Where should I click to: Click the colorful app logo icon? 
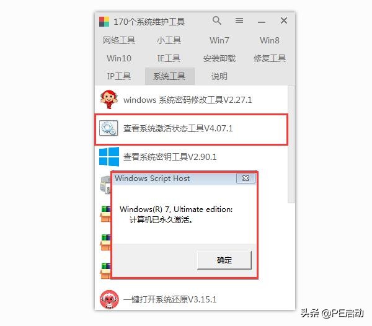pos(104,22)
